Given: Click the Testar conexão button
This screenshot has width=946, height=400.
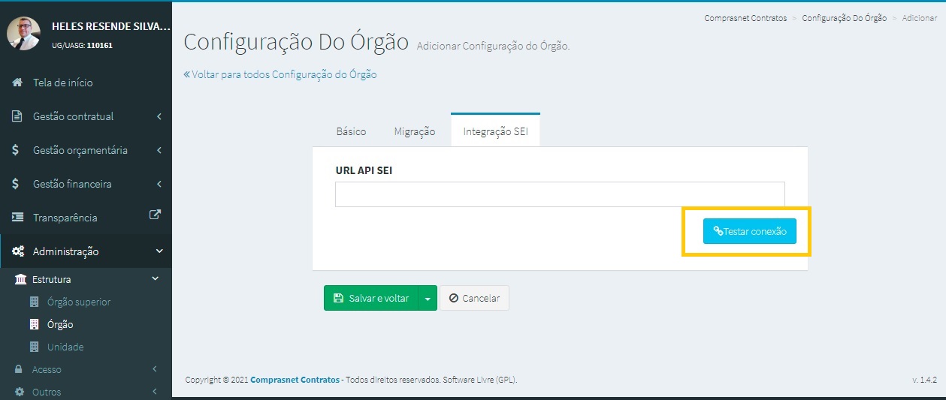Looking at the screenshot, I should (750, 231).
